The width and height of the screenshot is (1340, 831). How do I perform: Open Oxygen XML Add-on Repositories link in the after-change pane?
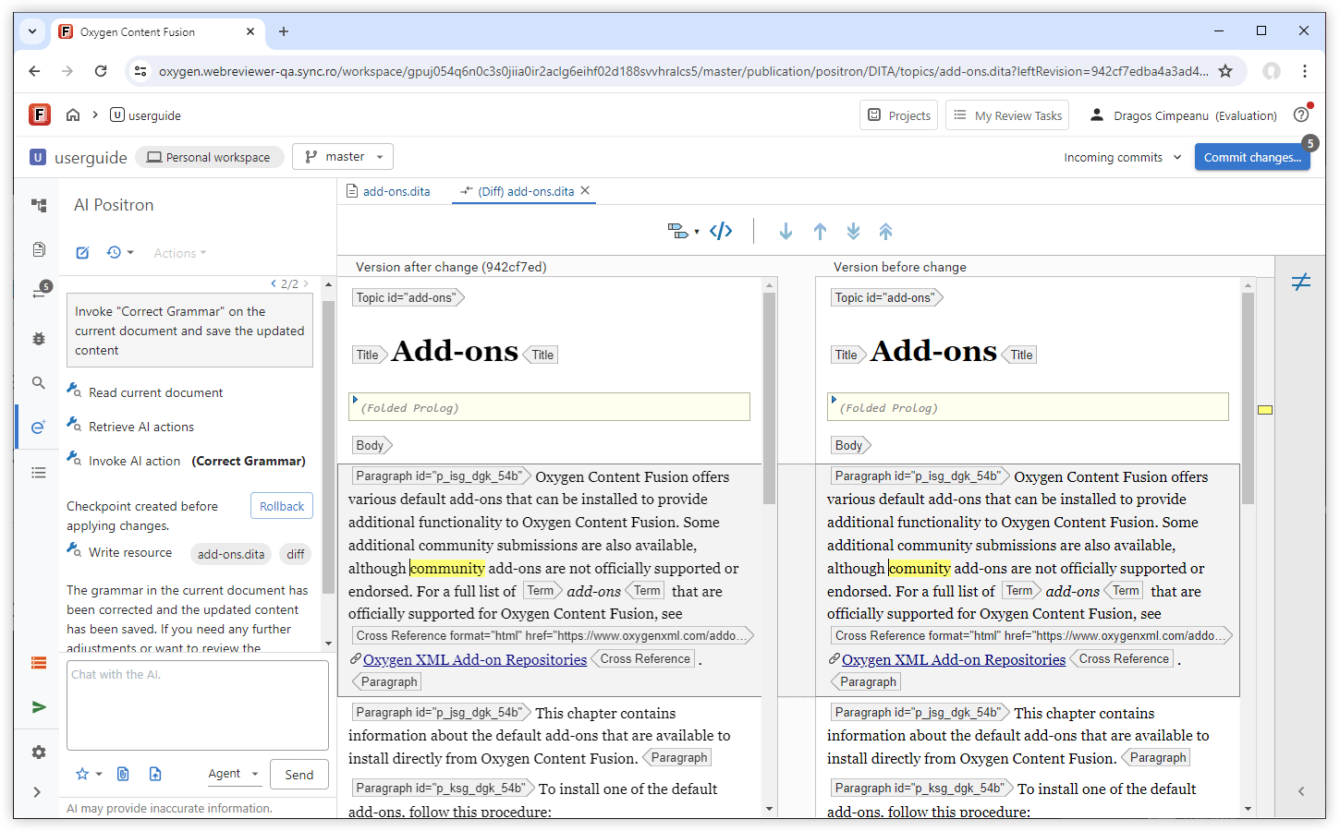(475, 659)
